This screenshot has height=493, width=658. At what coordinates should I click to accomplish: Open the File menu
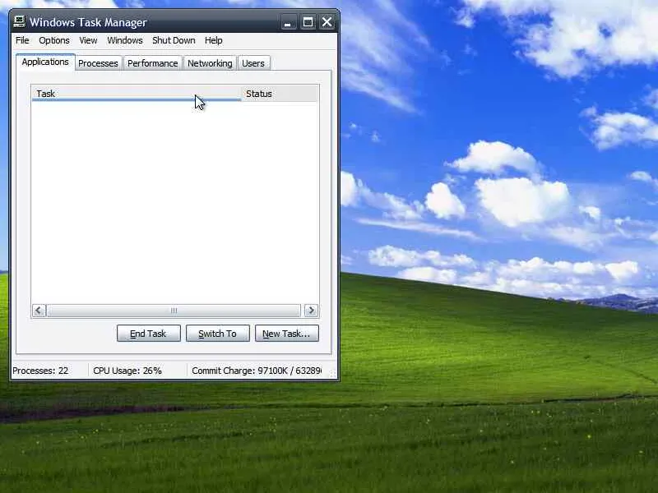click(x=22, y=40)
